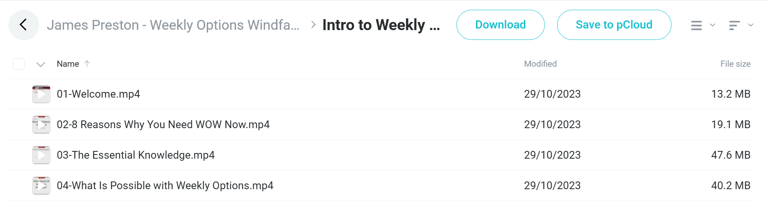768x203 pixels.
Task: Expand the sort options dropdown arrow
Action: click(x=750, y=25)
